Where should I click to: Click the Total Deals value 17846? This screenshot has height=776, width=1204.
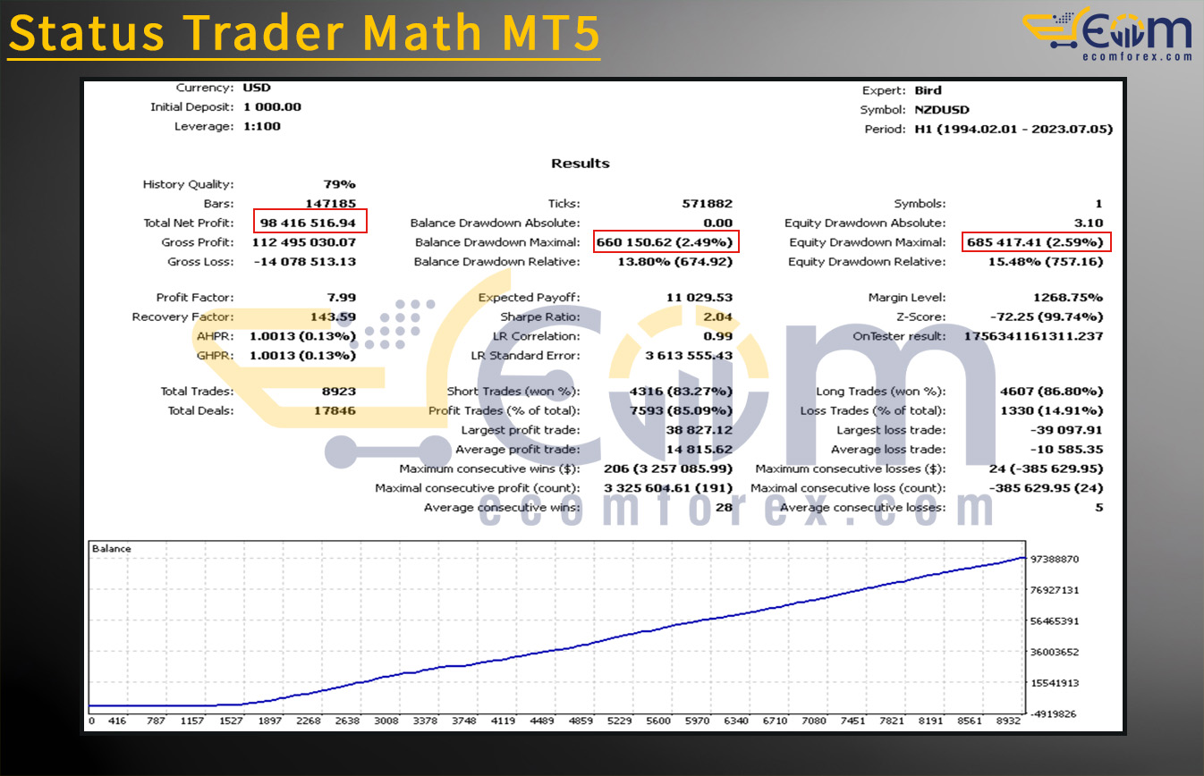335,411
